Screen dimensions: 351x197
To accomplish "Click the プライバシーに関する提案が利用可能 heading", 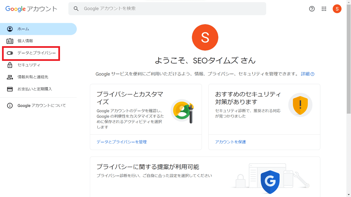I will click(x=148, y=167).
